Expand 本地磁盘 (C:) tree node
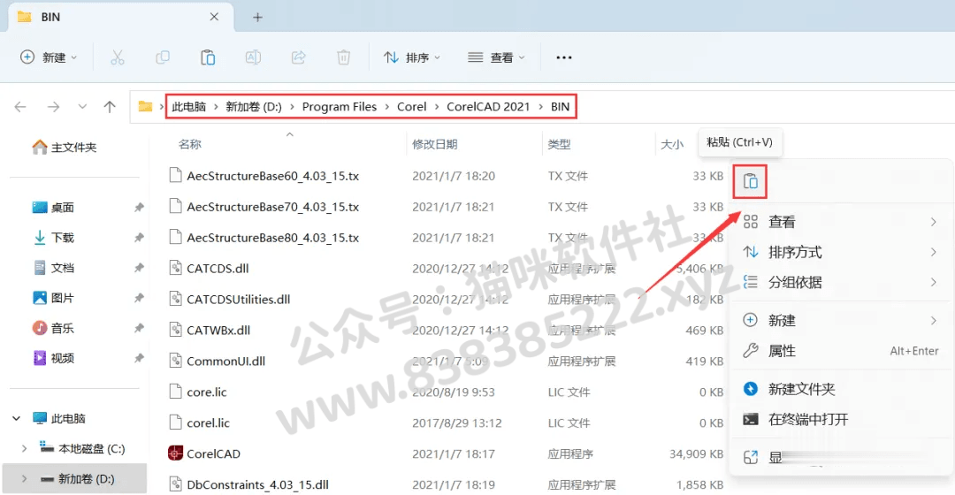 25,449
